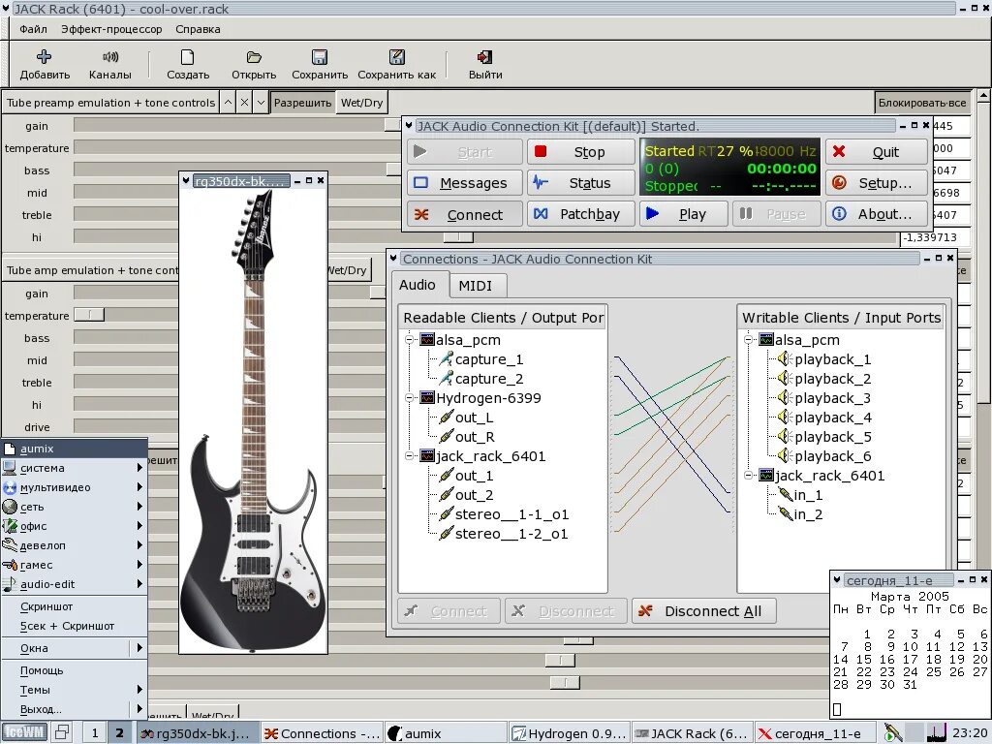
Task: Click the Выйти exit icon
Action: tap(484, 57)
